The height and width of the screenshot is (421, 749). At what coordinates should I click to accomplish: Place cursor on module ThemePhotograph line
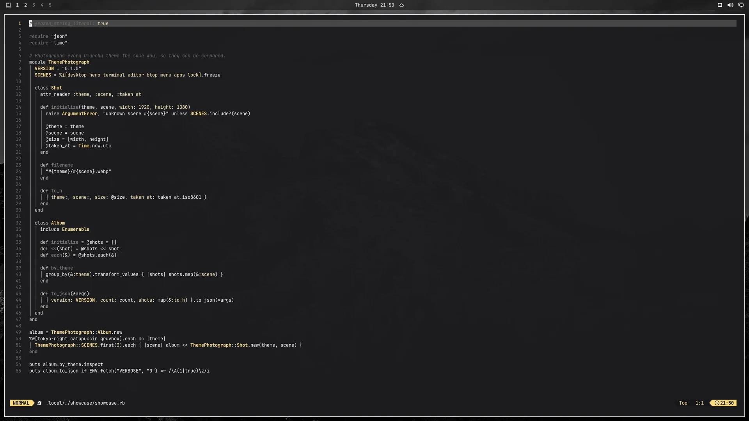point(59,62)
